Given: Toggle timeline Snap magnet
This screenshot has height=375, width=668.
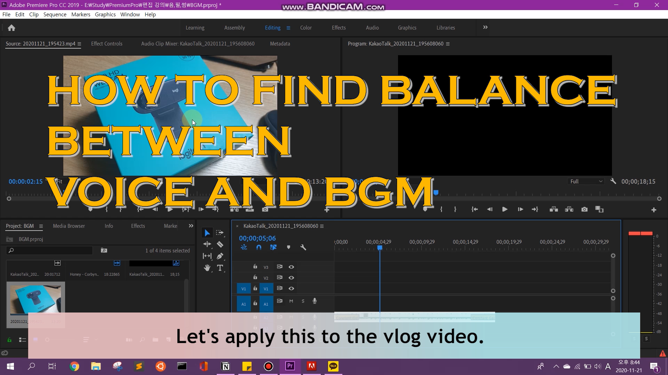Looking at the screenshot, I should point(259,247).
